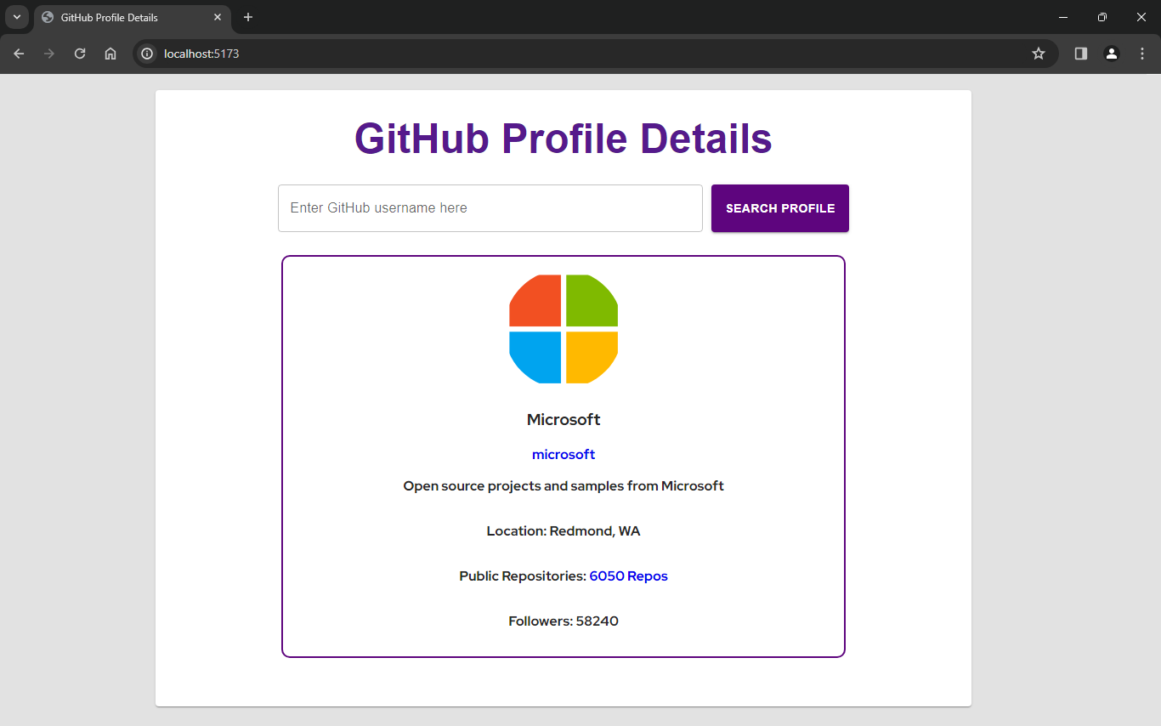Click the GitHub Profile Details heading
The width and height of the screenshot is (1161, 726).
(x=564, y=139)
